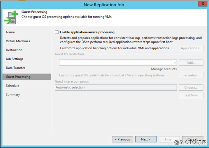Image resolution: width=209 pixels, height=148 pixels.
Task: Go back with the Previous button
Action: click(123, 139)
